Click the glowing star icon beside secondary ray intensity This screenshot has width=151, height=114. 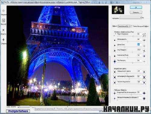pos(144,93)
